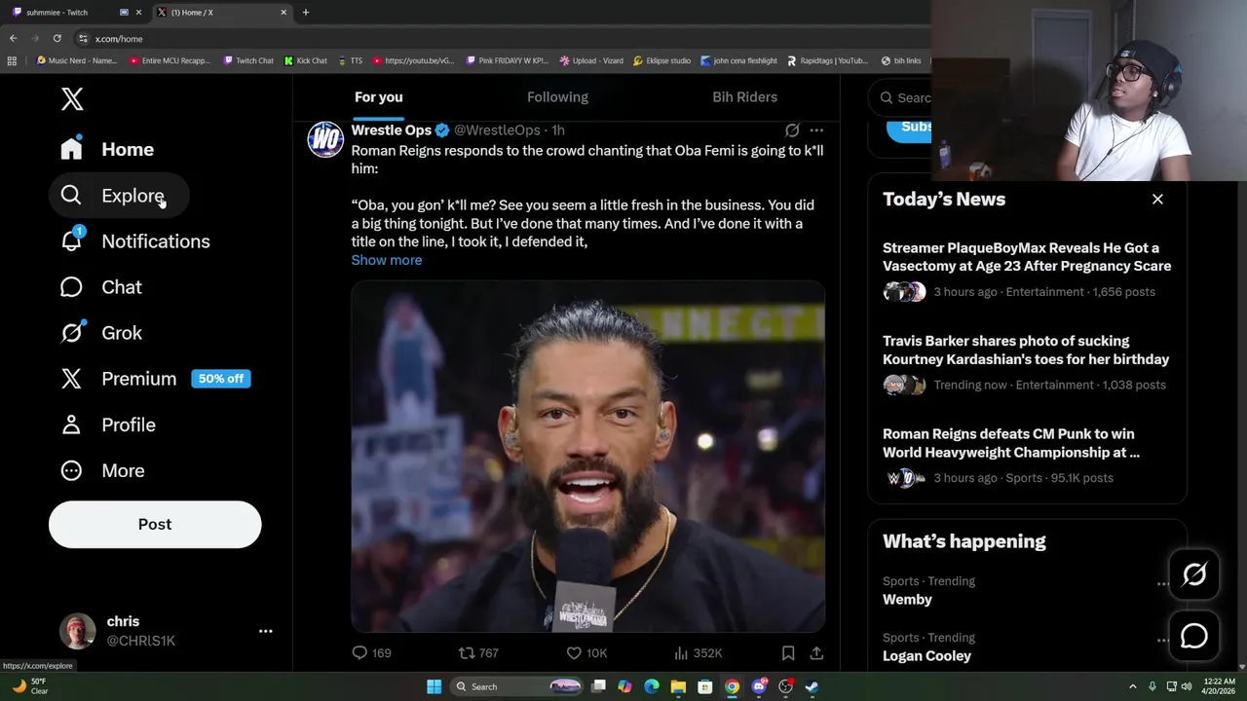Viewport: 1247px width, 701px height.
Task: Open Chat in the sidebar
Action: 101,287
